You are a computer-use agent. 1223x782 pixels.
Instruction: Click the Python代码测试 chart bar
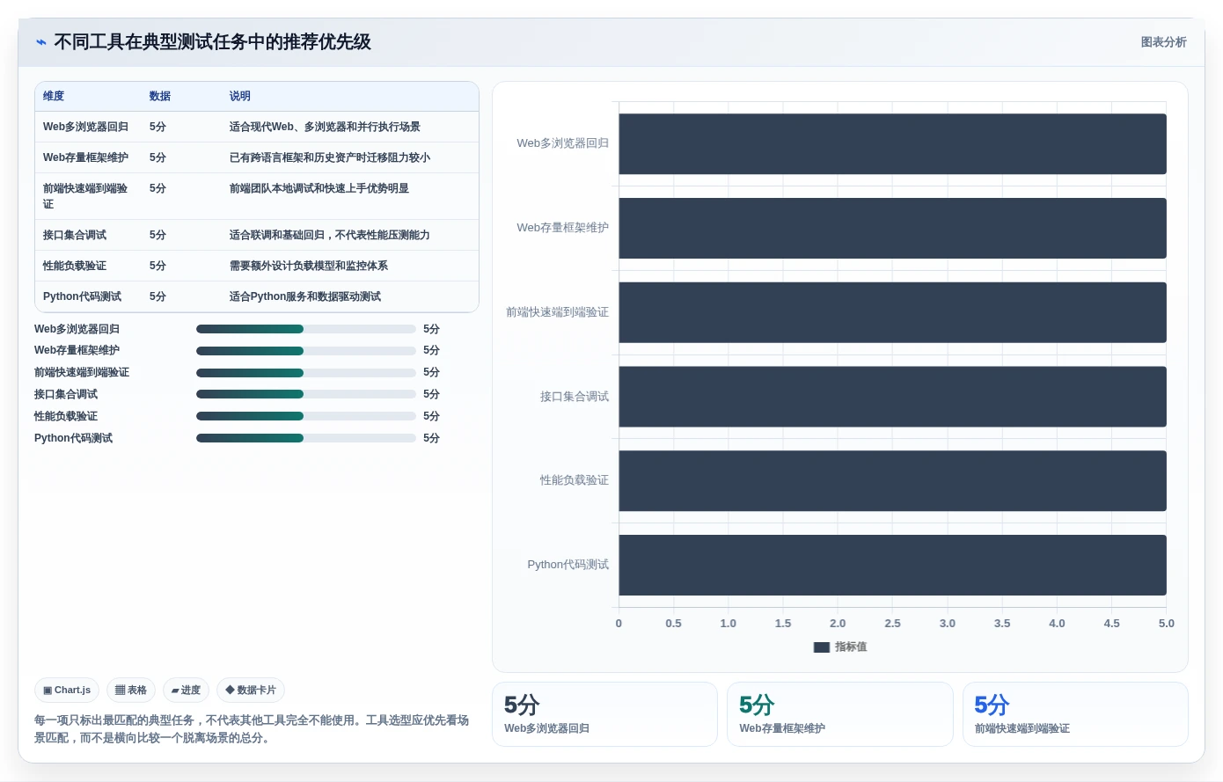point(892,565)
